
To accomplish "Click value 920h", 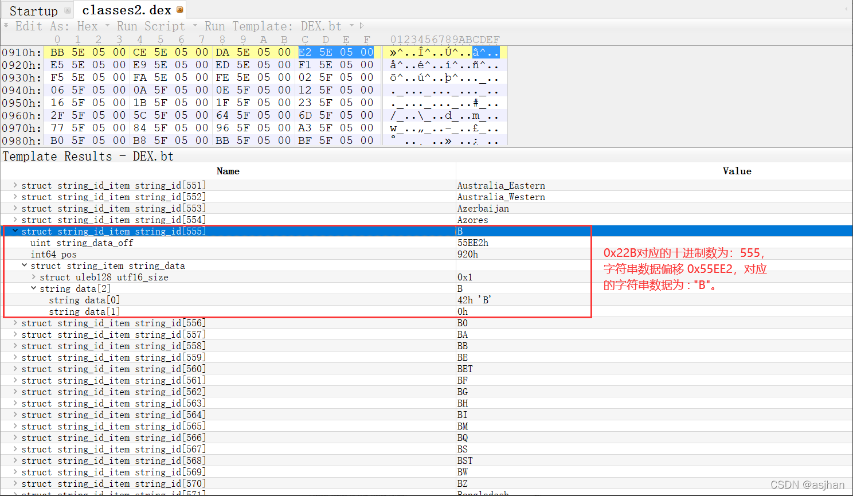I will 467,254.
